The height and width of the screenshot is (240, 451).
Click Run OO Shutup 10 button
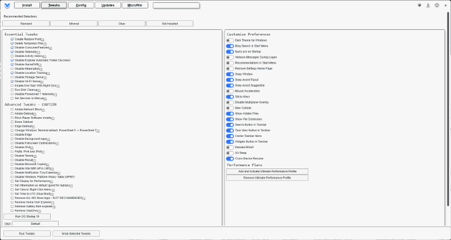pyautogui.click(x=27, y=216)
